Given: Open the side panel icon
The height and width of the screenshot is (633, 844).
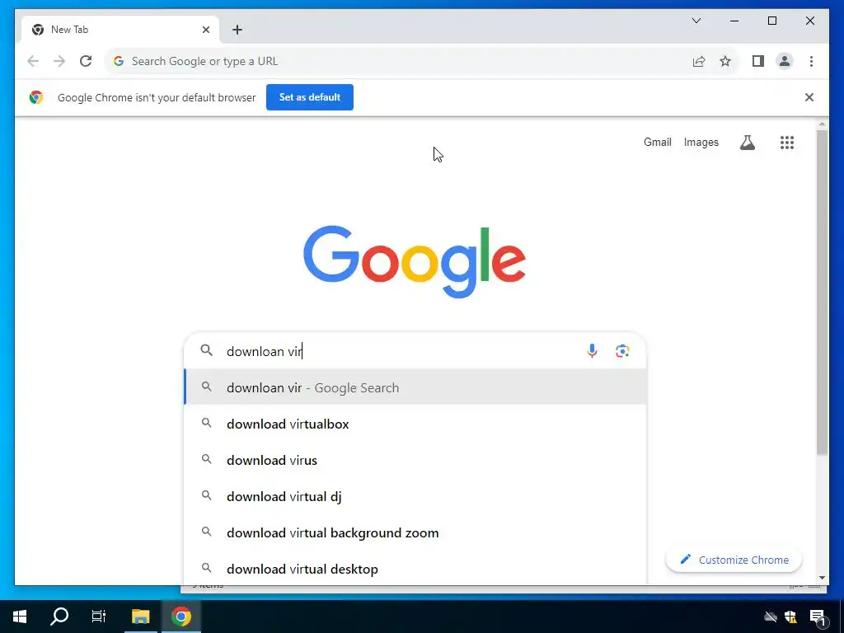Looking at the screenshot, I should tap(758, 61).
